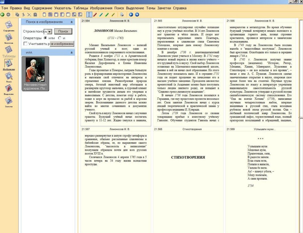Click the Paste clipboard icon
Screen dimensions: 303x233
35,15
